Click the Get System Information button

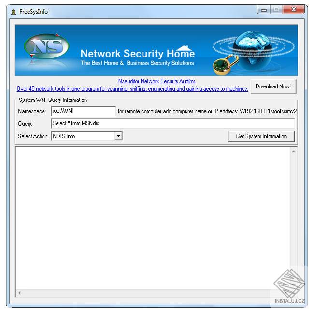click(x=261, y=136)
